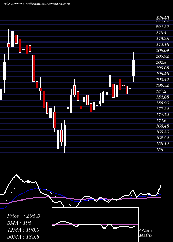Click the 174.72 price level label
The height and width of the screenshot is (242, 173).
[162, 115]
